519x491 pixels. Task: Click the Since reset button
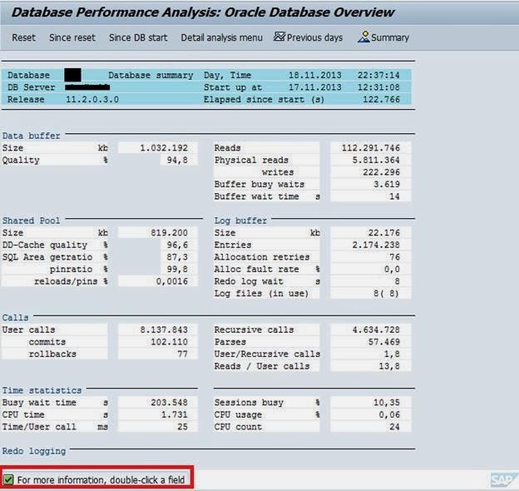[x=72, y=37]
